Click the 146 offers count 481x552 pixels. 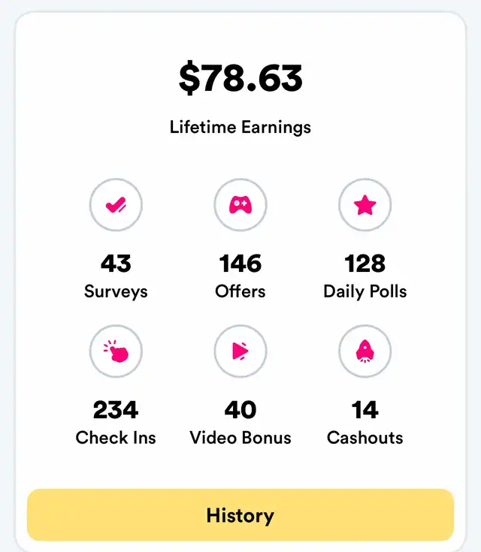240,264
